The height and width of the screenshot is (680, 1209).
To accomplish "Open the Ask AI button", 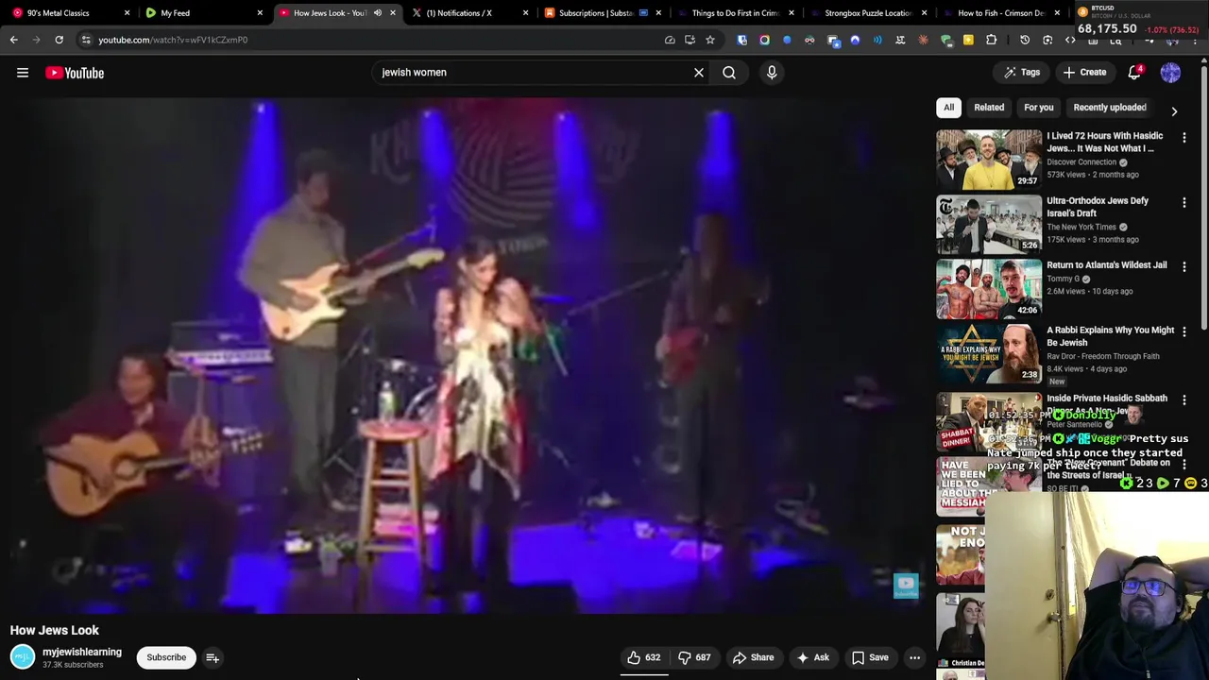I will coord(812,657).
